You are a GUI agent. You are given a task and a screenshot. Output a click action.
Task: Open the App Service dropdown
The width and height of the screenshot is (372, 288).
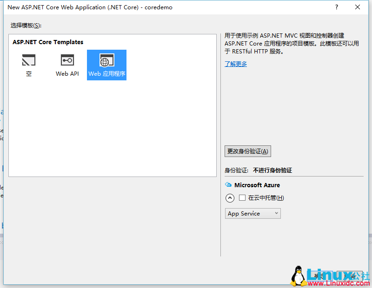click(252, 213)
